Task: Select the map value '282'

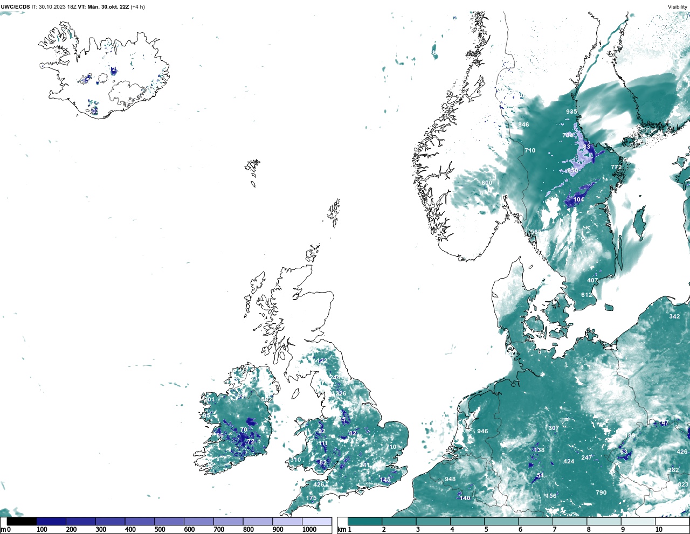Action: click(x=673, y=470)
